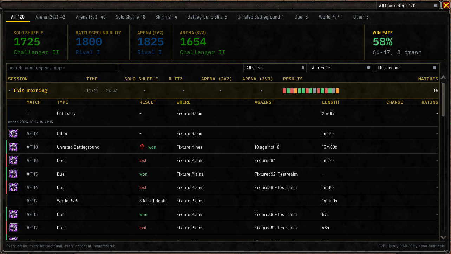Switch to the Arena (3v3) 40 tab
The width and height of the screenshot is (451, 254).
91,17
